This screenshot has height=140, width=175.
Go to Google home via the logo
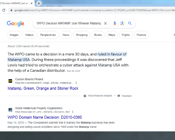[x=15, y=23]
